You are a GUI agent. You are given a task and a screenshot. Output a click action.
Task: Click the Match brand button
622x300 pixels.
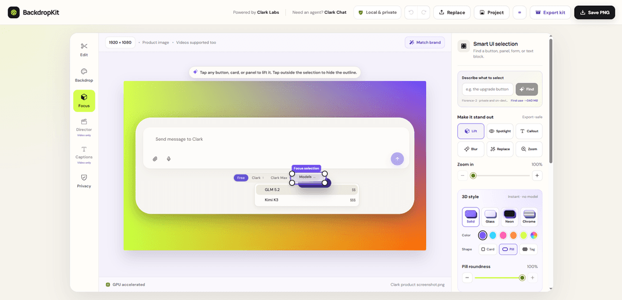(425, 43)
